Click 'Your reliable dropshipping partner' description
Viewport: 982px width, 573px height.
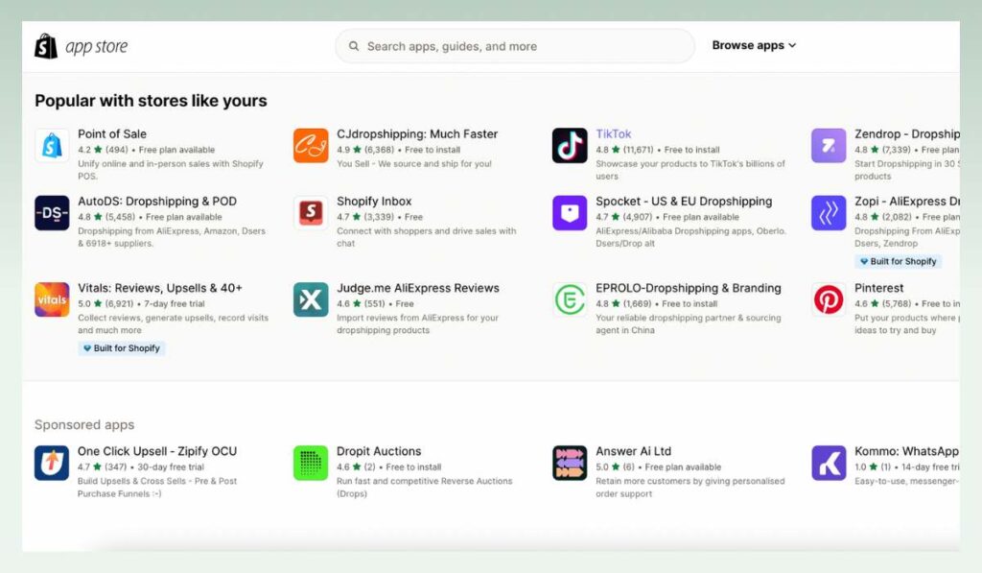(689, 323)
